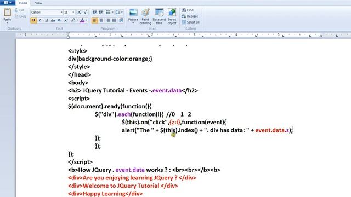Viewport: 351px width, 197px height.
Task: Shrink the font size
Action: (86, 12)
